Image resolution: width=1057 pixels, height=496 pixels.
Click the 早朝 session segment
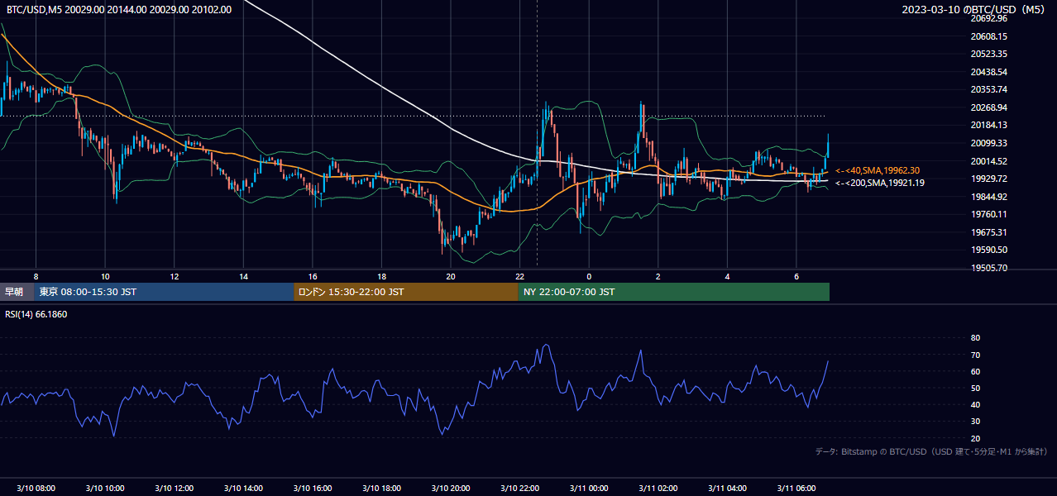tap(17, 292)
